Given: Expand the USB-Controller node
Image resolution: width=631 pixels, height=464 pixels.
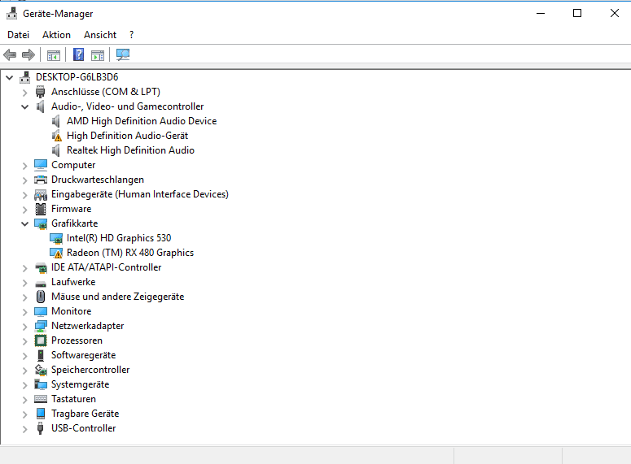Looking at the screenshot, I should click(x=25, y=428).
